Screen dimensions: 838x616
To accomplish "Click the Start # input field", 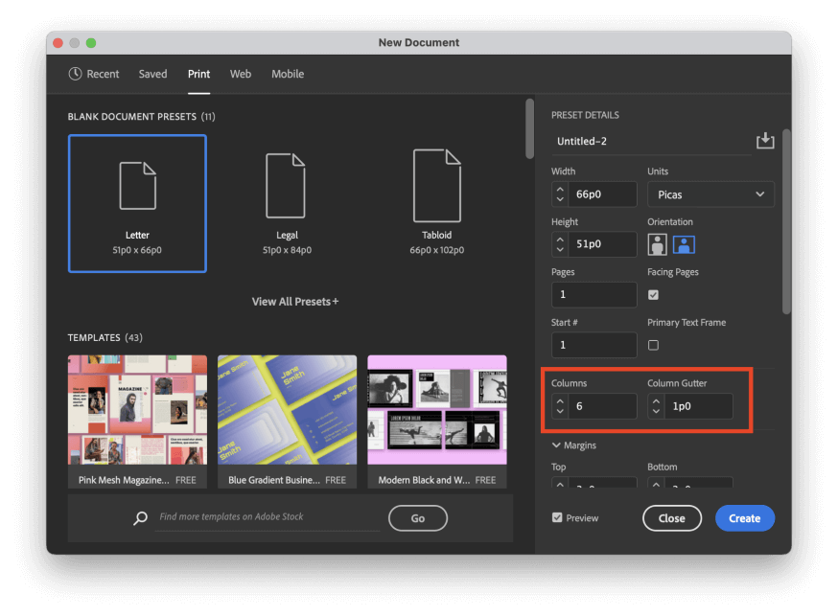I will coord(594,345).
